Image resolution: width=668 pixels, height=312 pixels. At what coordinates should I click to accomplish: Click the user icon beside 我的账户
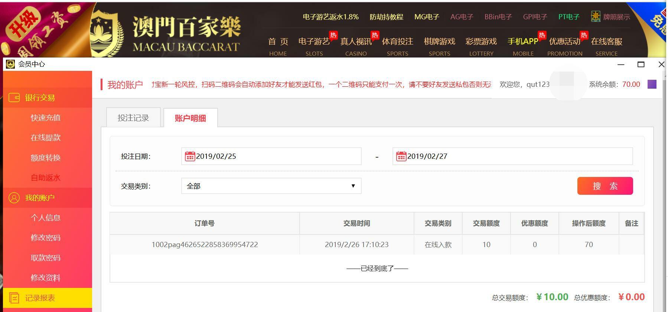tap(14, 198)
